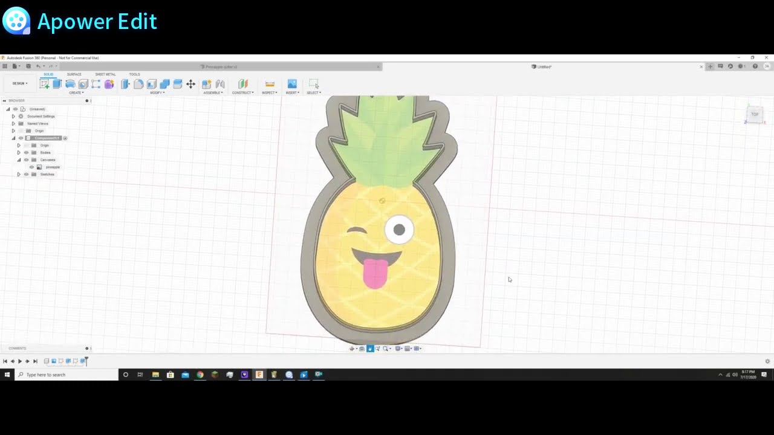The image size is (774, 435).
Task: Open the CONSTRUCT dropdown menu
Action: (242, 93)
